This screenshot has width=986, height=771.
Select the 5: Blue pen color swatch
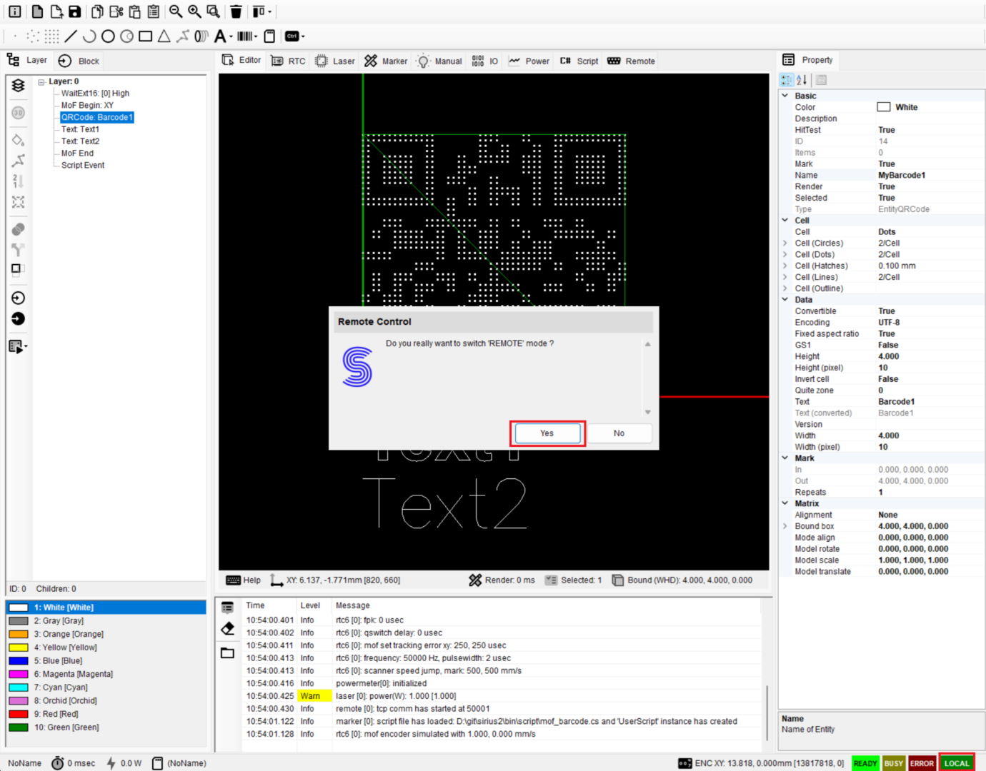coord(19,661)
